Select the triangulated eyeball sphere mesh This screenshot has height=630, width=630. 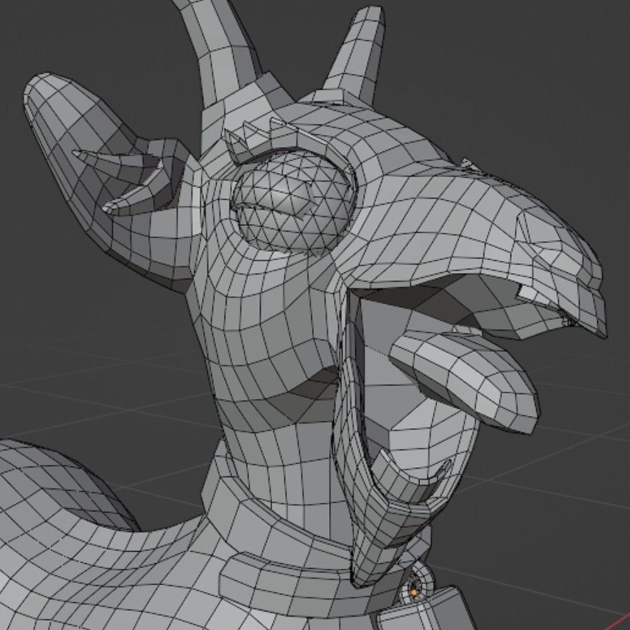[294, 203]
